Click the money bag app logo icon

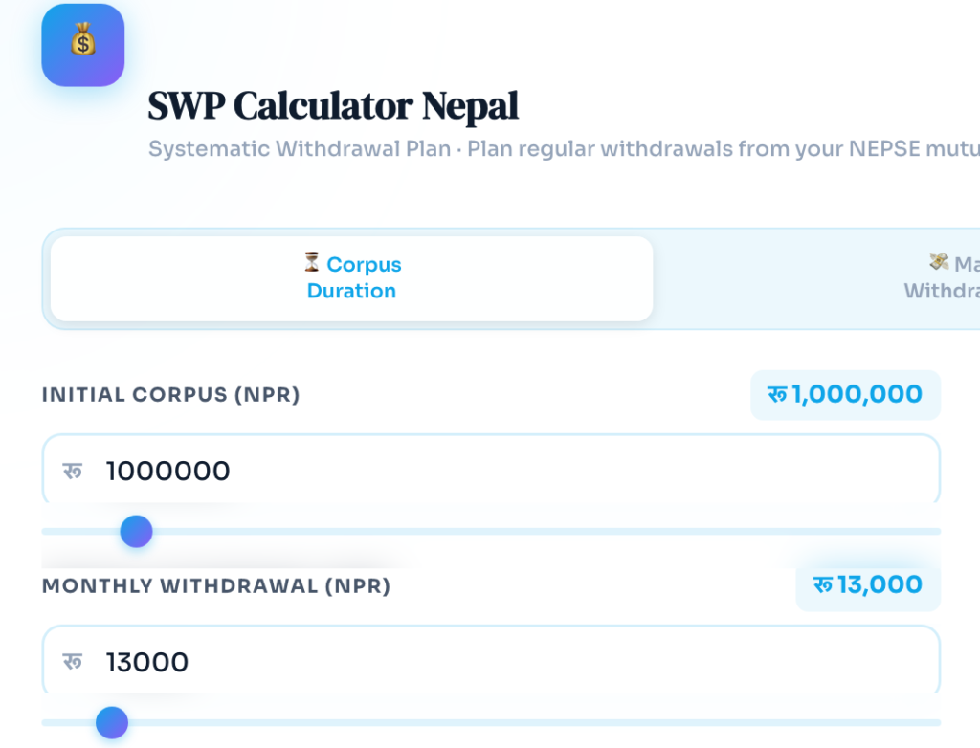pyautogui.click(x=83, y=45)
